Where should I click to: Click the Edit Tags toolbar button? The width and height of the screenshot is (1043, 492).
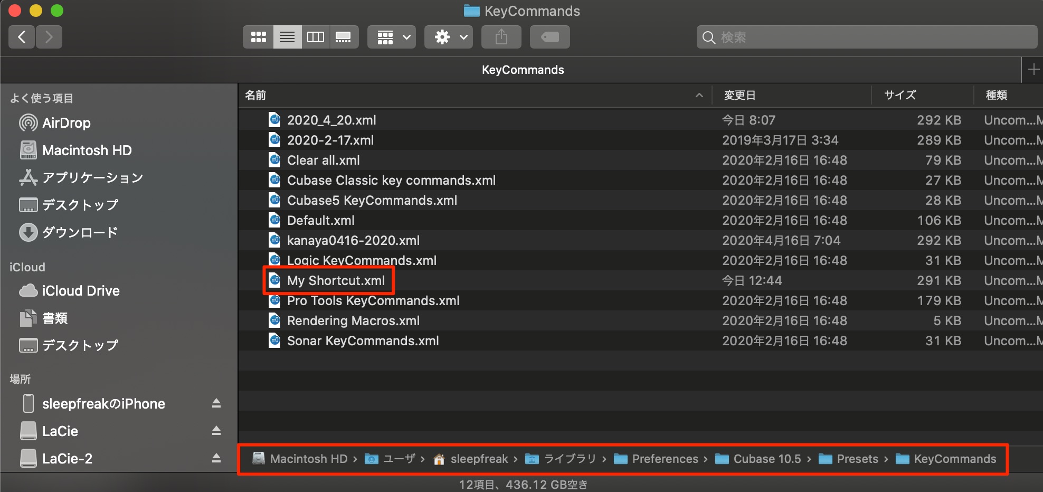coord(549,37)
